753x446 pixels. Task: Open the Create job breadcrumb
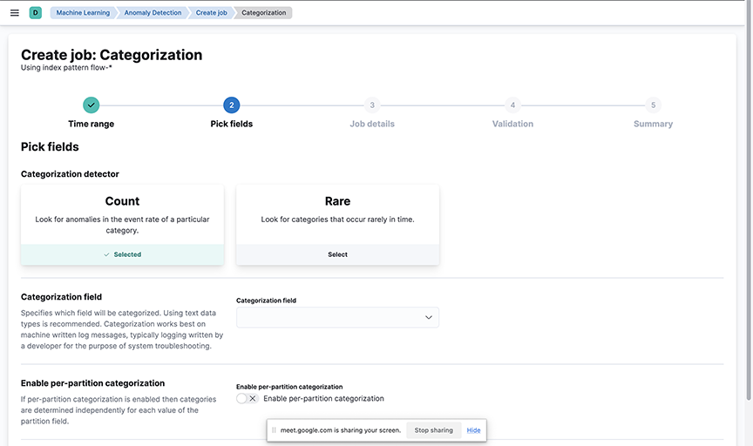(211, 13)
